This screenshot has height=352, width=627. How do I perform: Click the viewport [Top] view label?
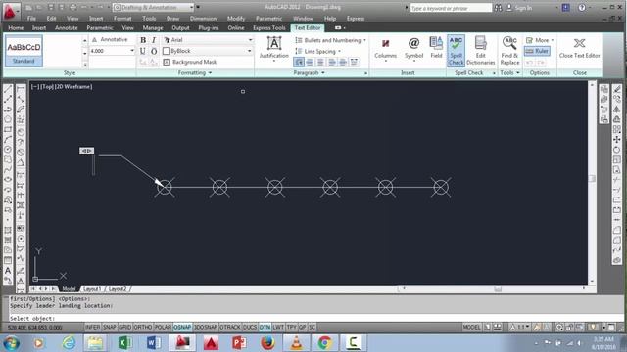click(x=47, y=87)
